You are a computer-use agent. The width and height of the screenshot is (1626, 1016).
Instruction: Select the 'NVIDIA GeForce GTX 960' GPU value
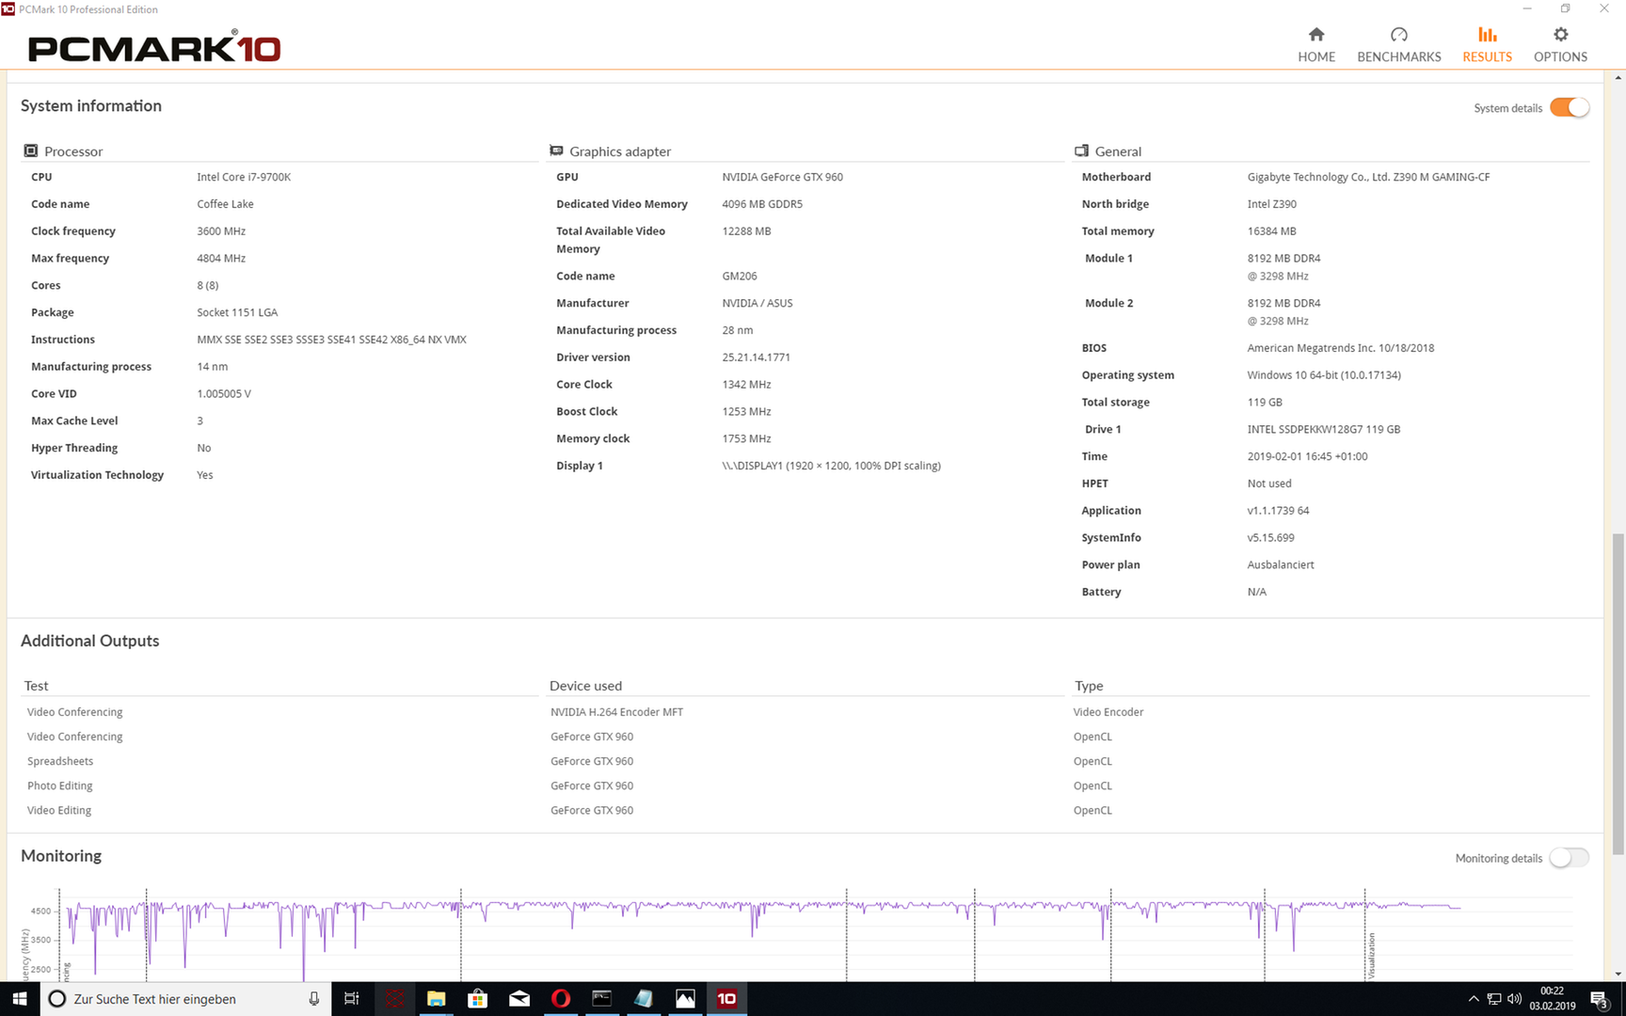click(782, 177)
